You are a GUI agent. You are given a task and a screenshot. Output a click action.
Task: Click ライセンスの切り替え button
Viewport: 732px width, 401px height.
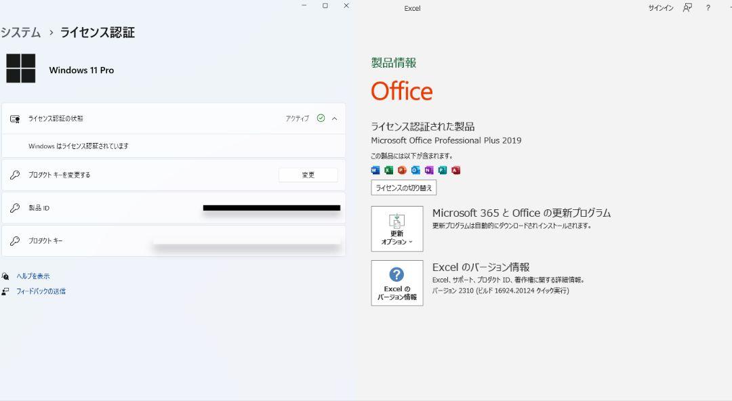coord(404,188)
